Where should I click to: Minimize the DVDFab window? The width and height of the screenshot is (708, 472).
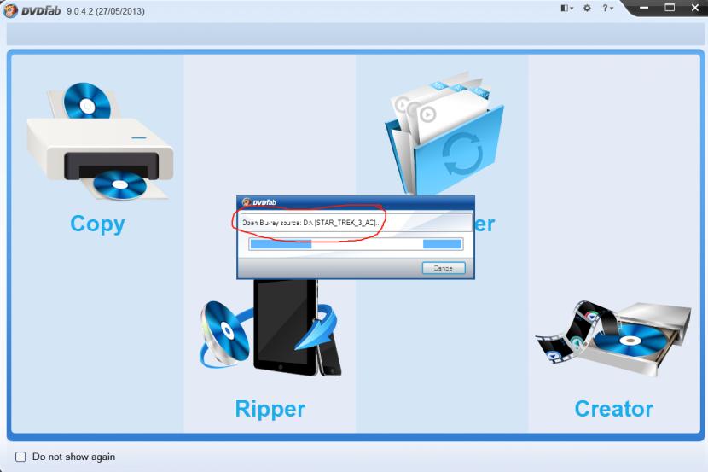pyautogui.click(x=644, y=8)
